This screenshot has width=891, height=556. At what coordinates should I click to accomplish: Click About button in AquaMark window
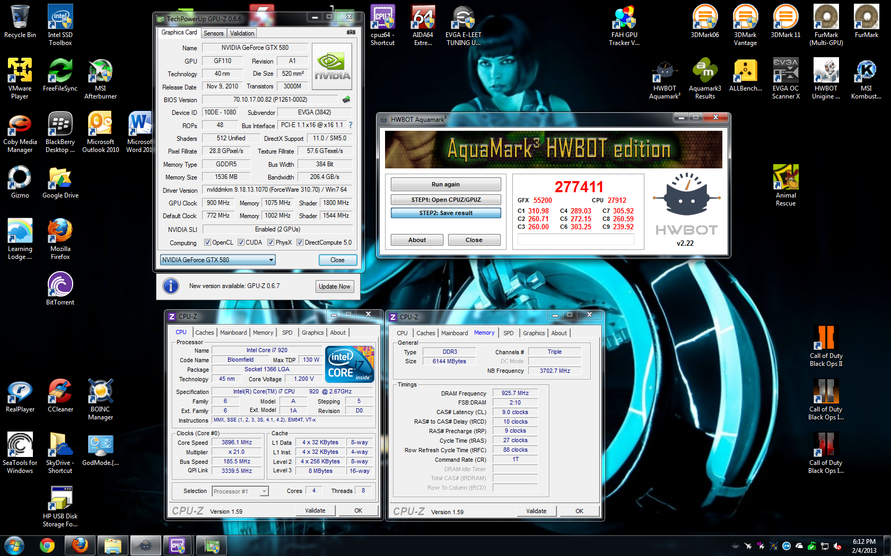pos(417,240)
